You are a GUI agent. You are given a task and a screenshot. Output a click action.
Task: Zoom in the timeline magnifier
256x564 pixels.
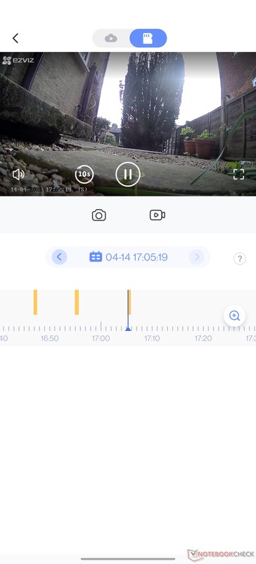pyautogui.click(x=234, y=316)
